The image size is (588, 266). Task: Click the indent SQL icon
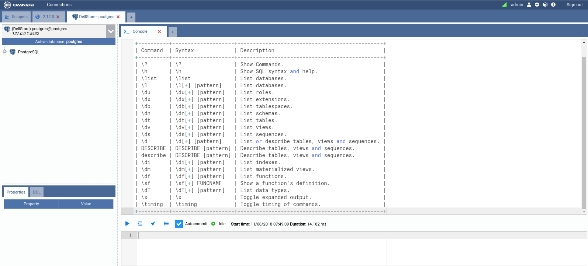[x=140, y=224]
